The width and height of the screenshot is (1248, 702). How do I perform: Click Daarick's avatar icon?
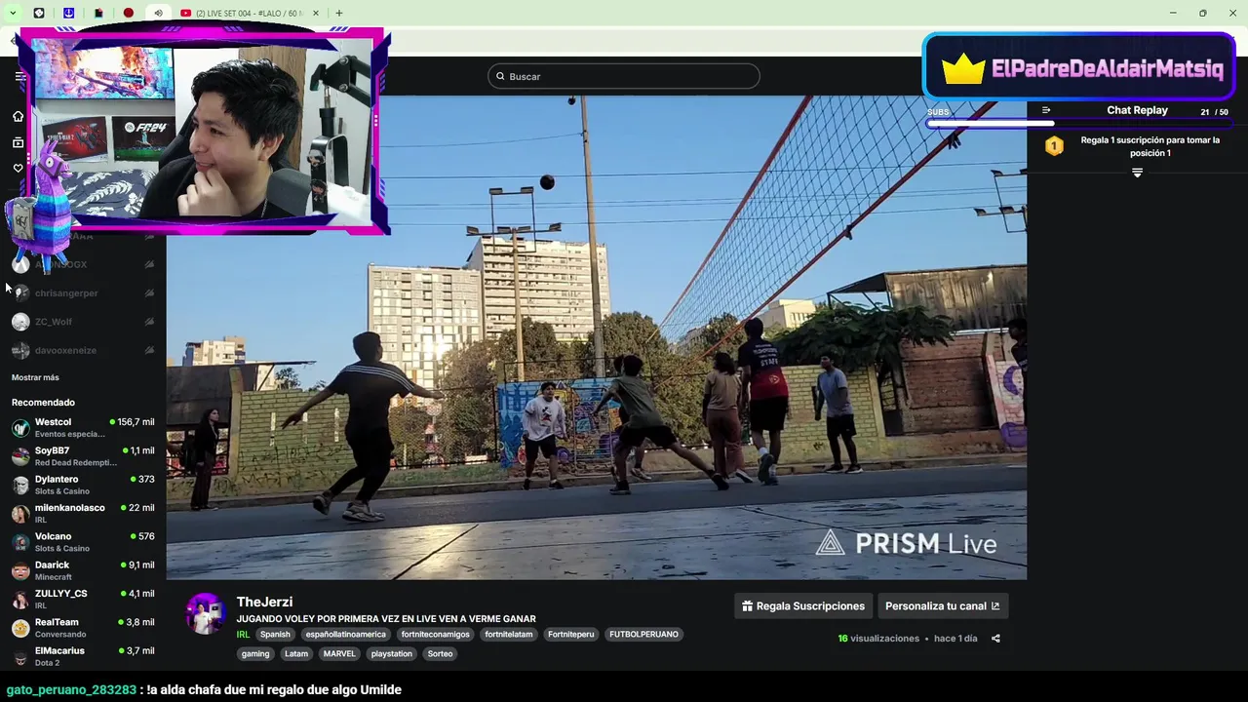point(20,571)
